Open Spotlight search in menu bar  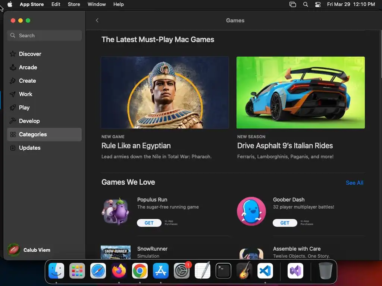pos(305,4)
